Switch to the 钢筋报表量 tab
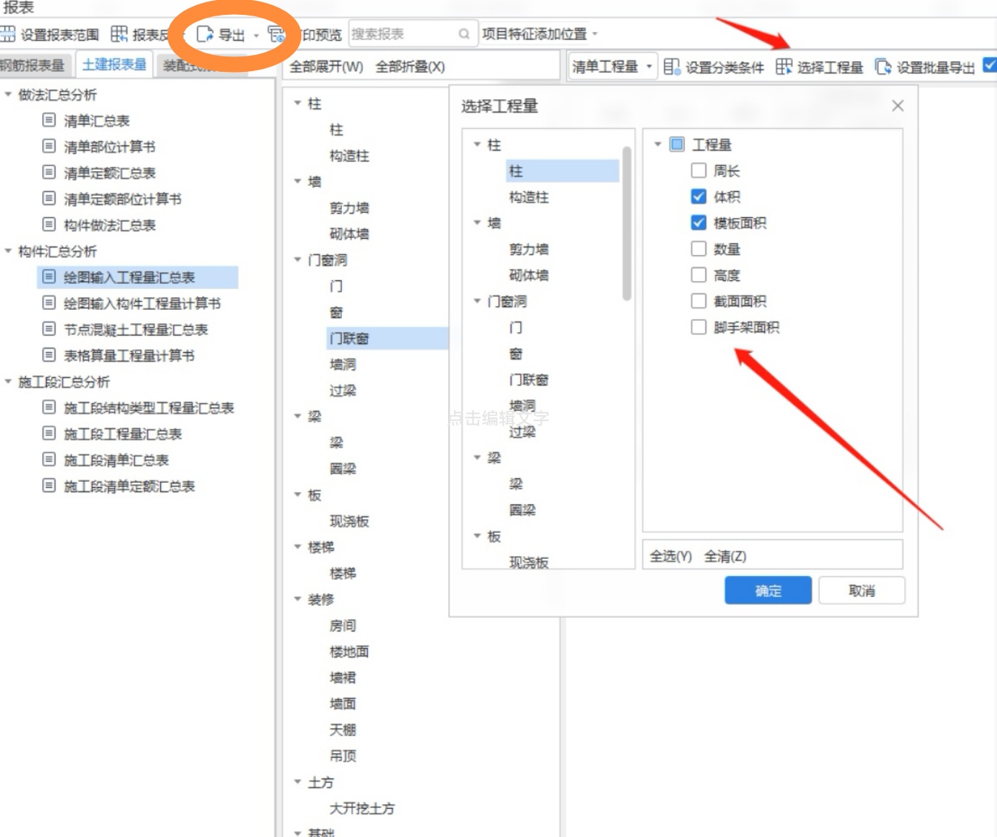 (33, 65)
